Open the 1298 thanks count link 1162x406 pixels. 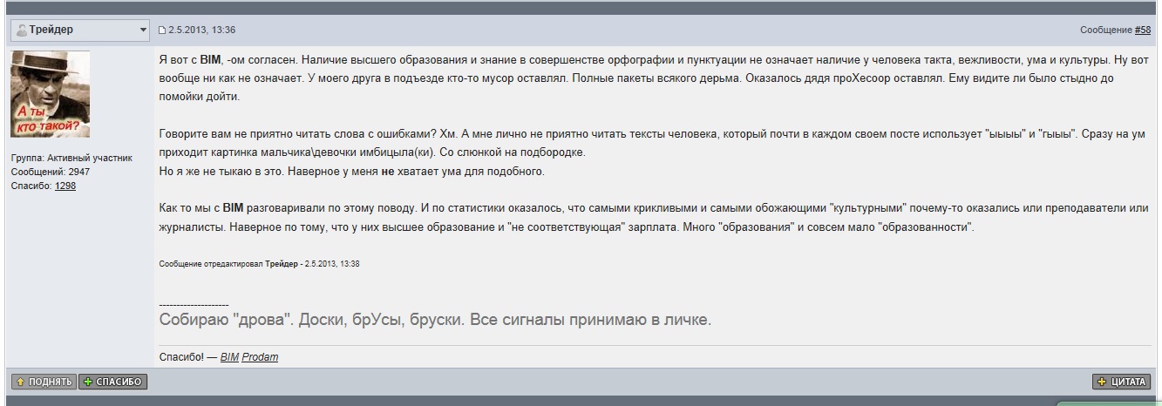click(65, 186)
